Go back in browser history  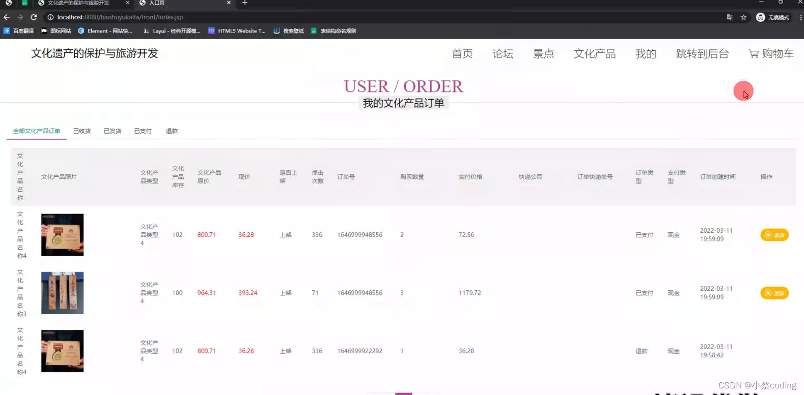(7, 17)
